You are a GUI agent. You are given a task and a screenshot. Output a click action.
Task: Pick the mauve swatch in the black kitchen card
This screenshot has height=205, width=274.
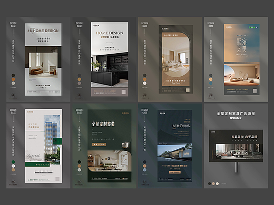(x=79, y=83)
